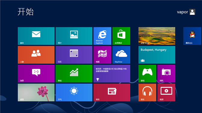Open the Maps tile
The width and height of the screenshot is (202, 113).
click(x=102, y=55)
